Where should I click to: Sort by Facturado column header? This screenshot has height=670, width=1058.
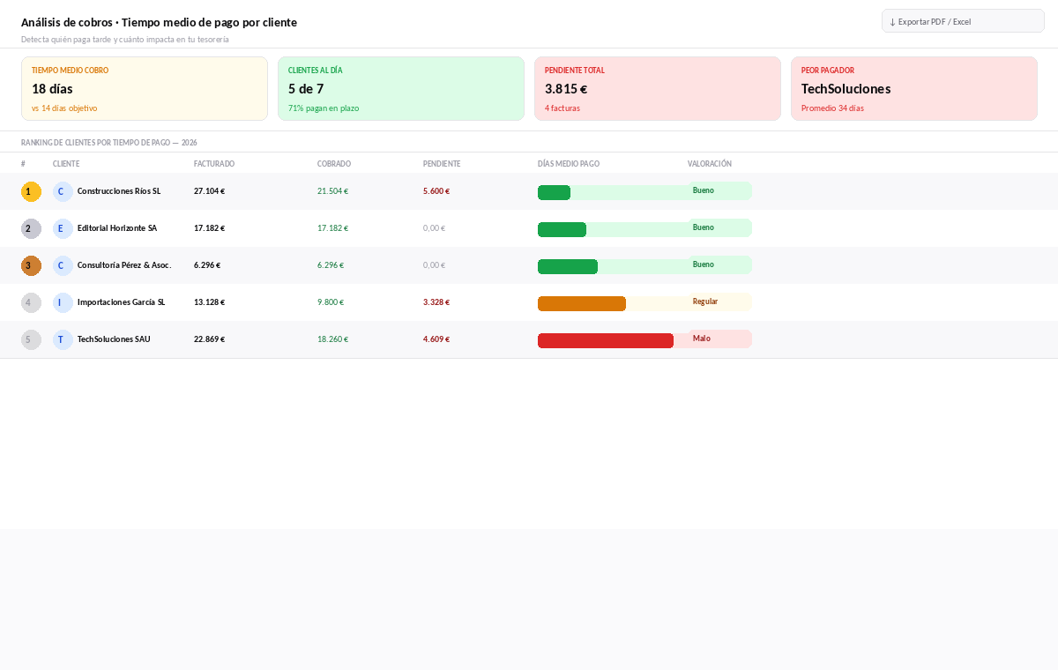click(x=214, y=164)
